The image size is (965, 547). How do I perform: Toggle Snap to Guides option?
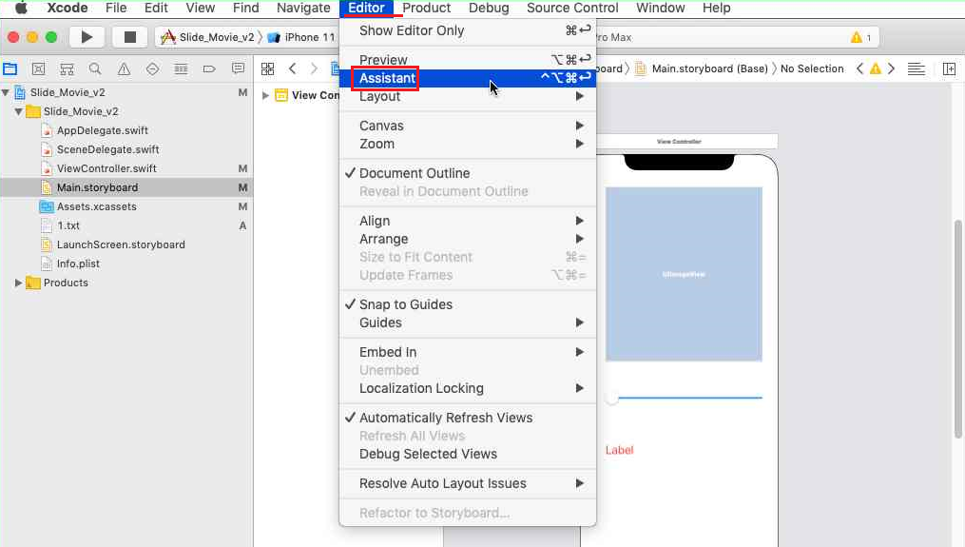pos(468,304)
